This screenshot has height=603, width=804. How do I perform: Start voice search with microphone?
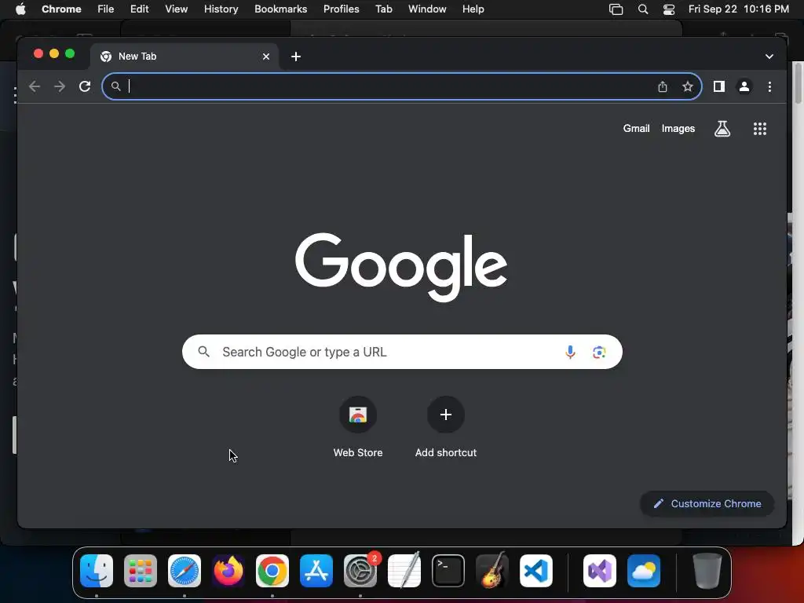click(570, 353)
